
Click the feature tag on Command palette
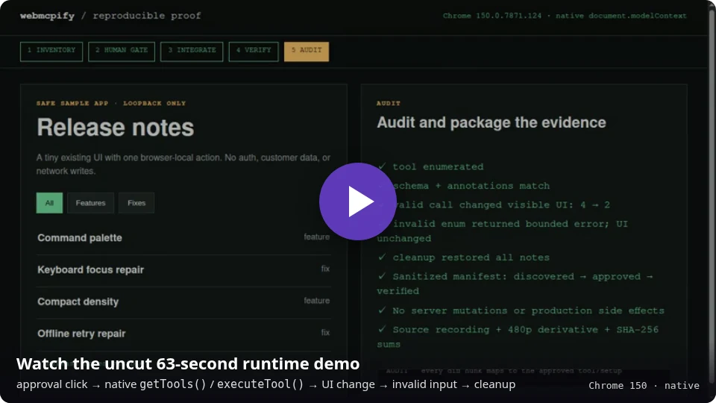(x=316, y=237)
